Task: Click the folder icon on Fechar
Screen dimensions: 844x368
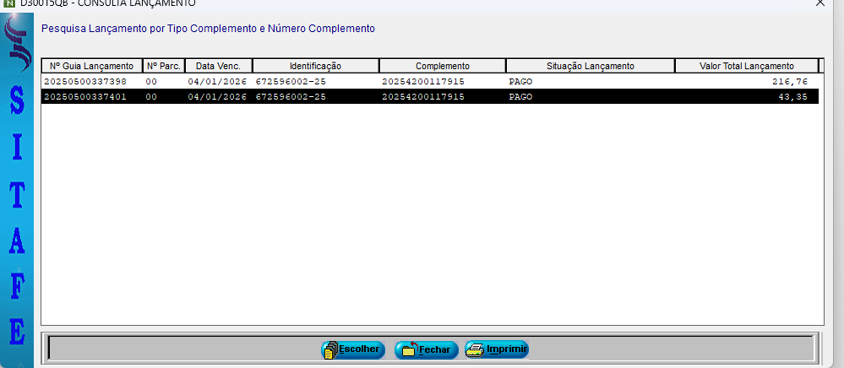Action: point(408,349)
